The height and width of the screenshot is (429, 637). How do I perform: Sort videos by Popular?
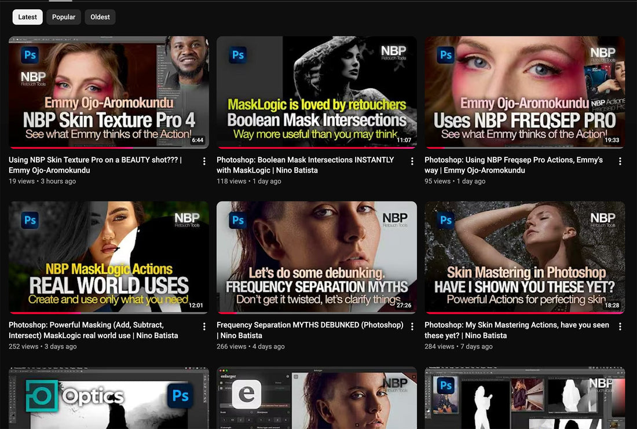pos(63,17)
